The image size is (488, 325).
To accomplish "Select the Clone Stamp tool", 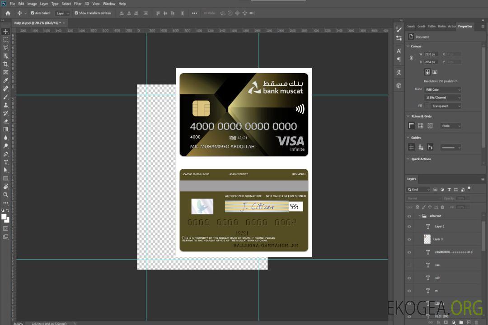I will pyautogui.click(x=5, y=105).
